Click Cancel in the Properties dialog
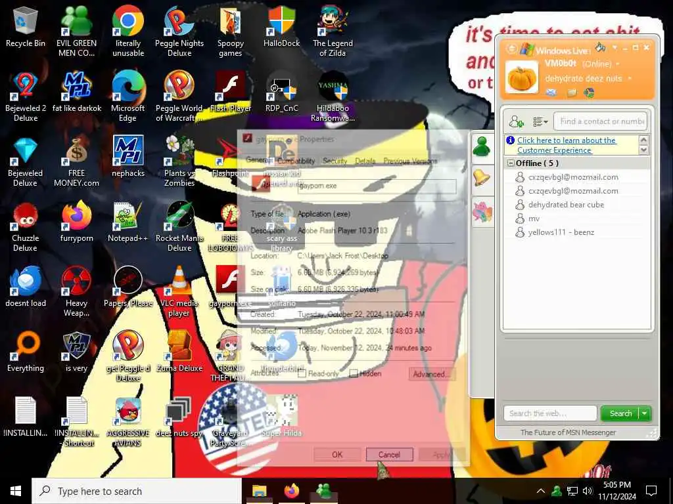 pos(389,455)
